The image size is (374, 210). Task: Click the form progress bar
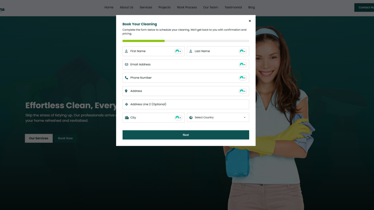pyautogui.click(x=186, y=41)
